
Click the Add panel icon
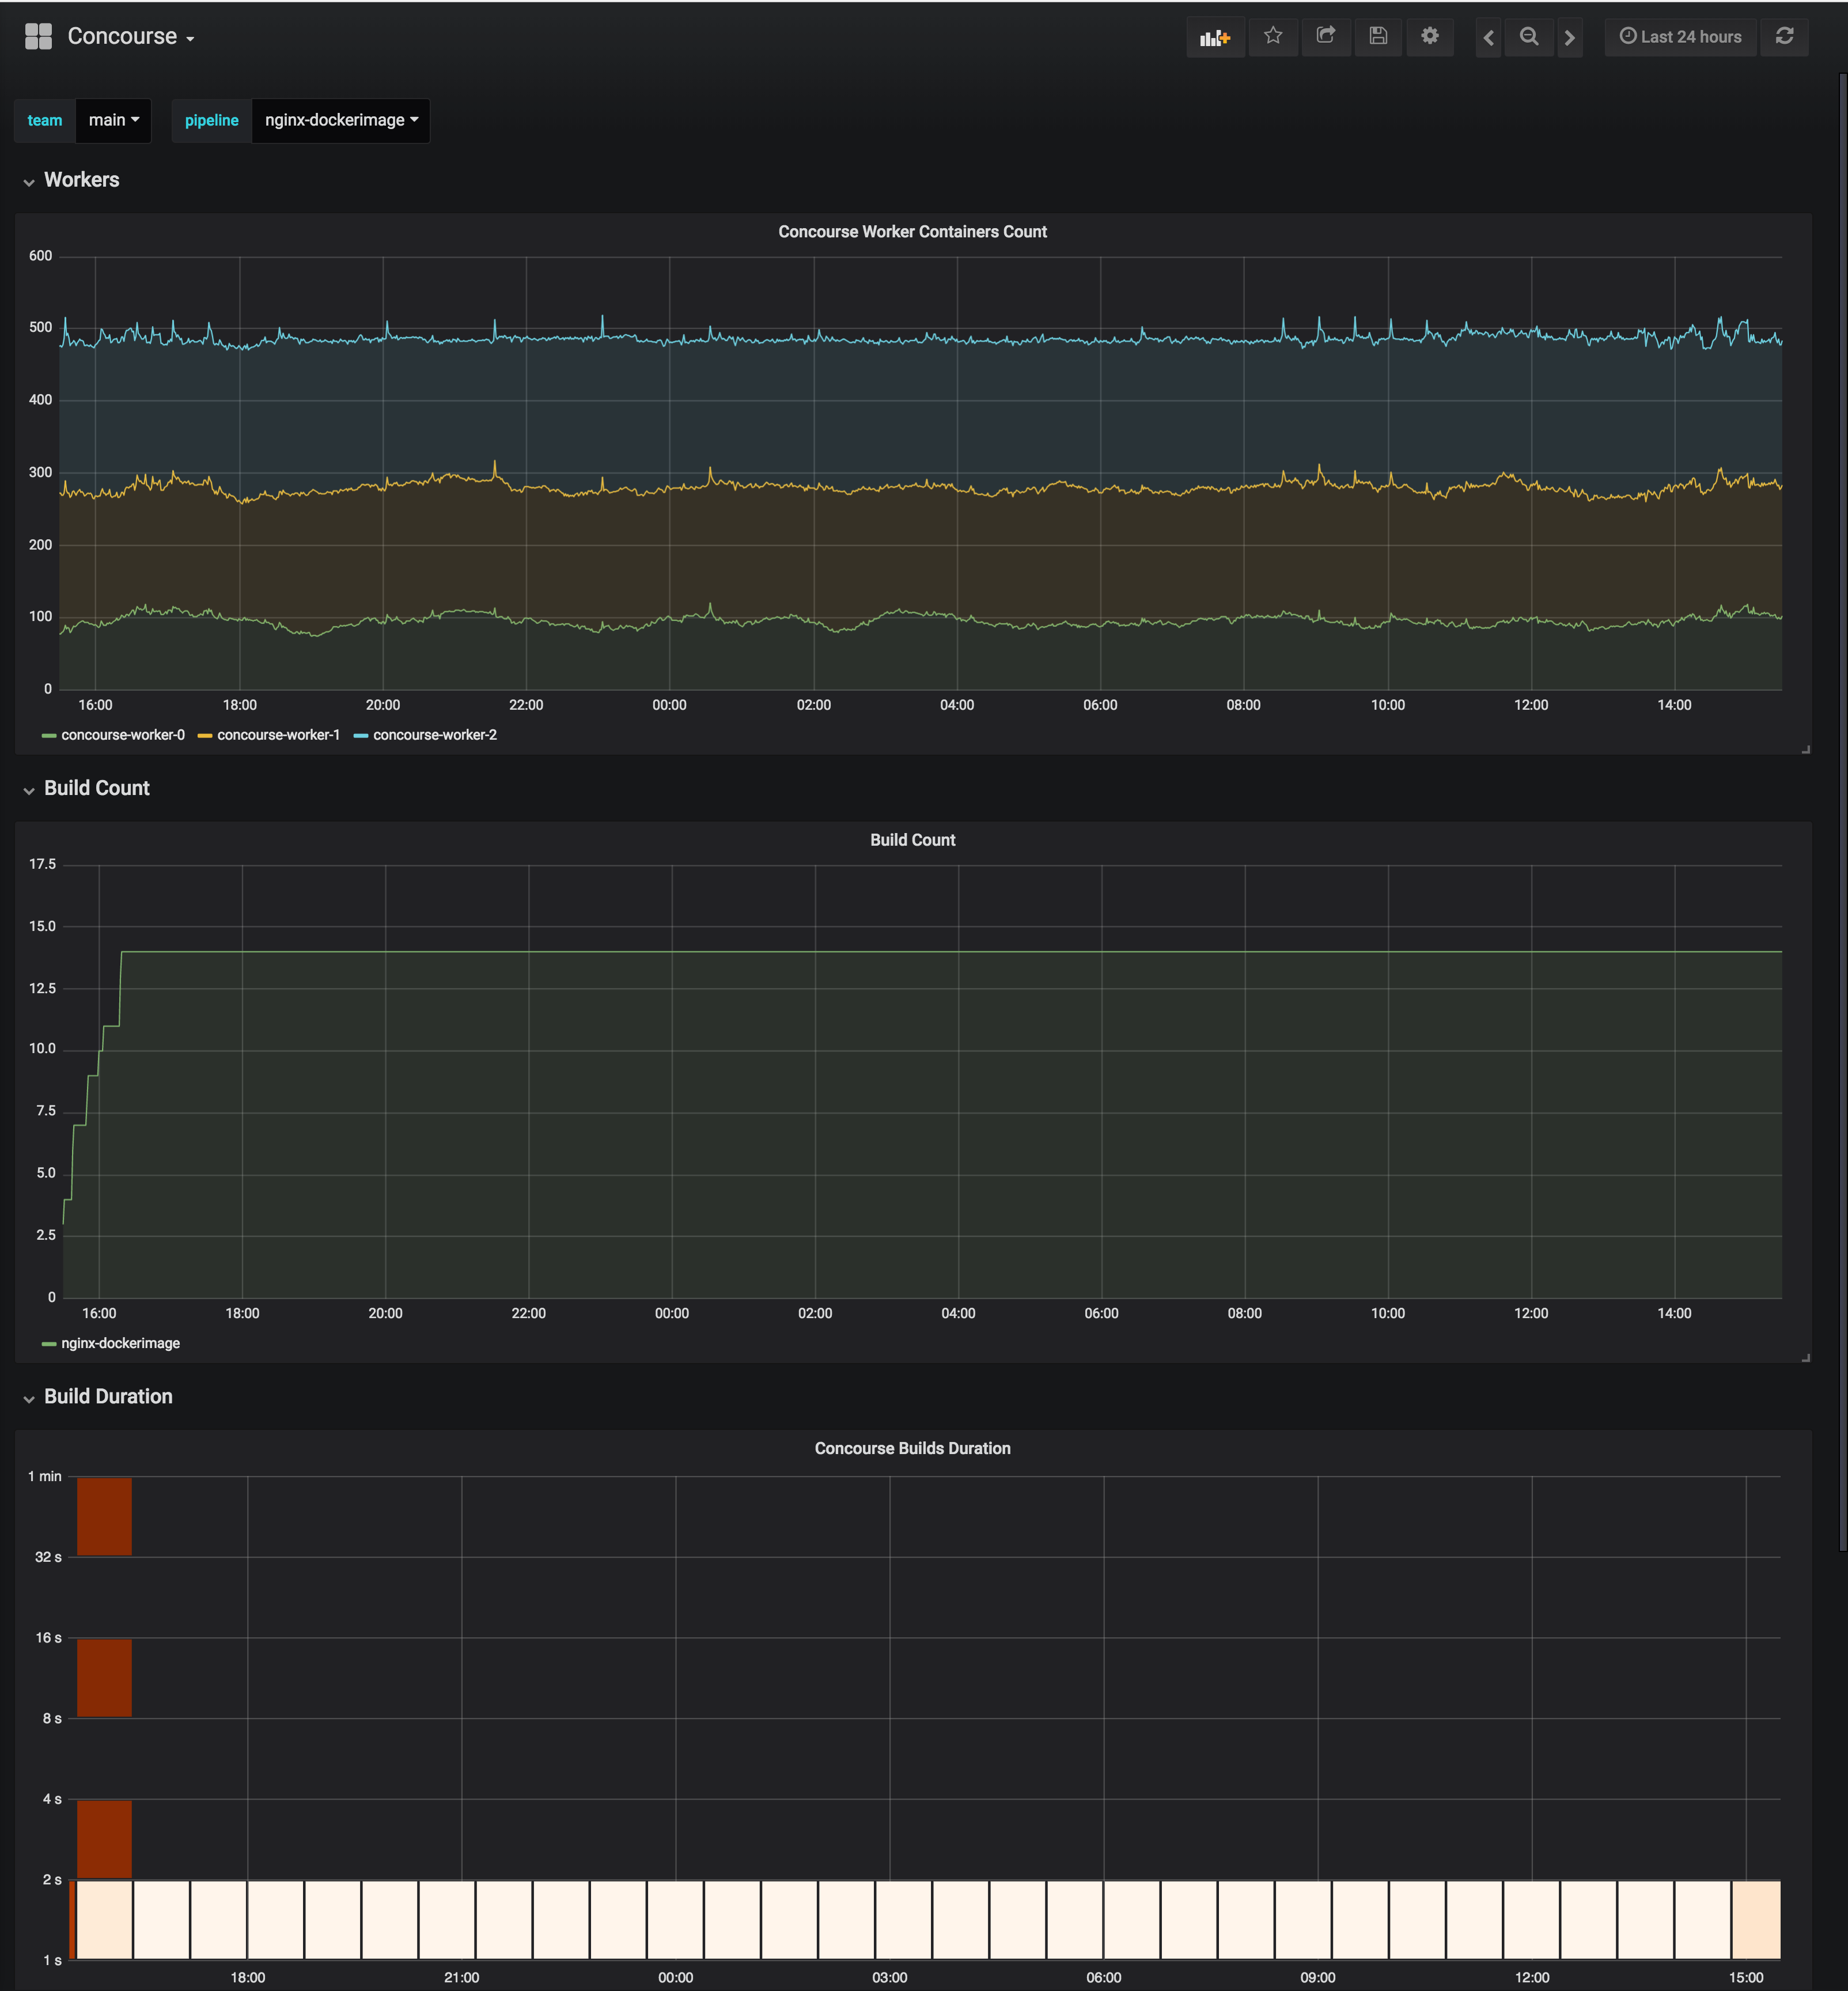click(1215, 37)
